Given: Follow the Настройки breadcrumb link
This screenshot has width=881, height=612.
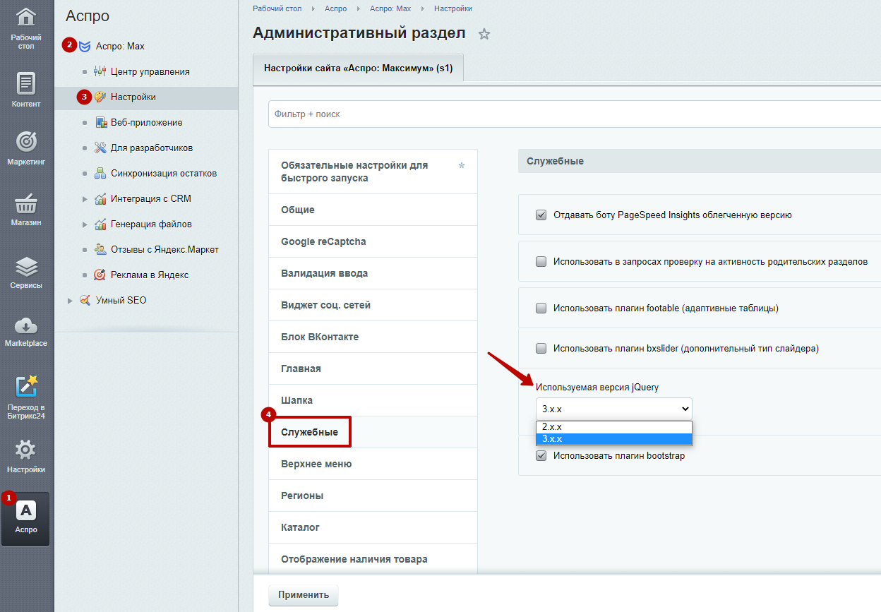Looking at the screenshot, I should tap(453, 8).
